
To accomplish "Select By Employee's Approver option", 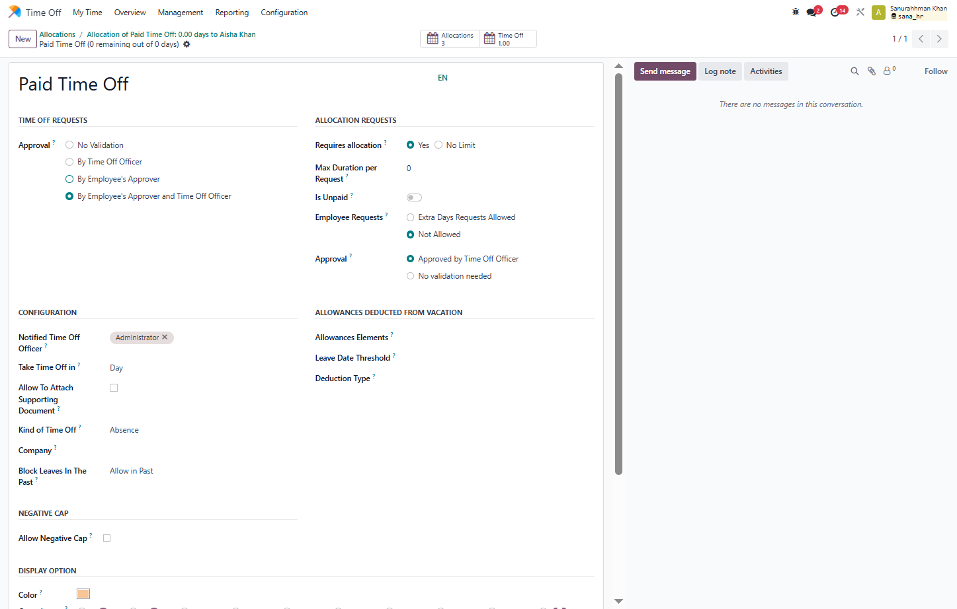I will (x=69, y=179).
